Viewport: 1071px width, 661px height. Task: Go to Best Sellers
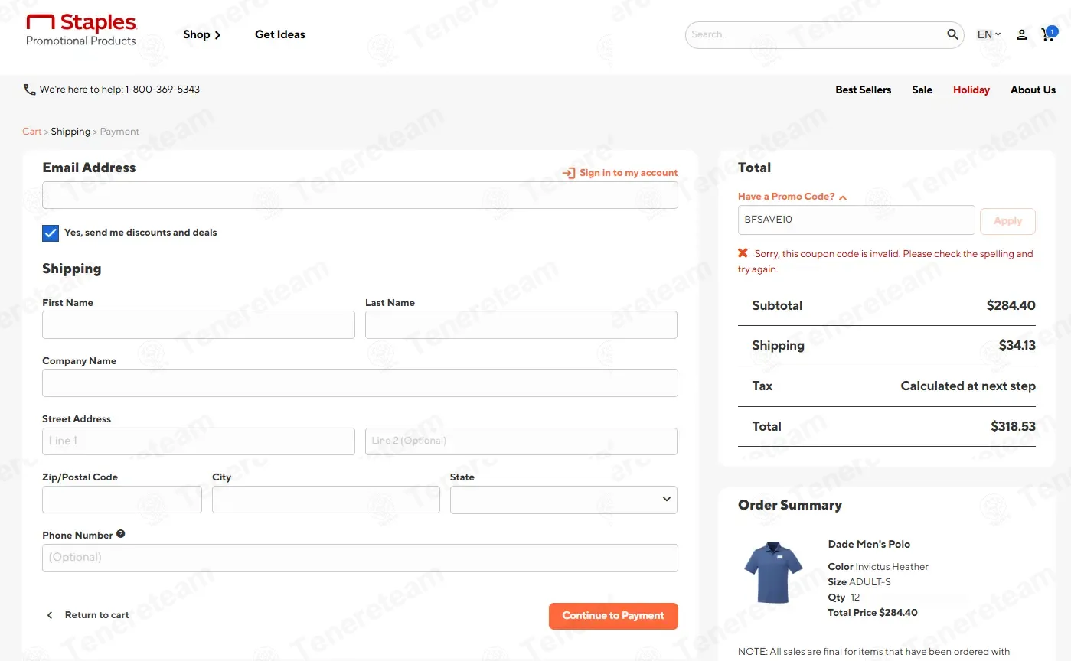pos(863,90)
